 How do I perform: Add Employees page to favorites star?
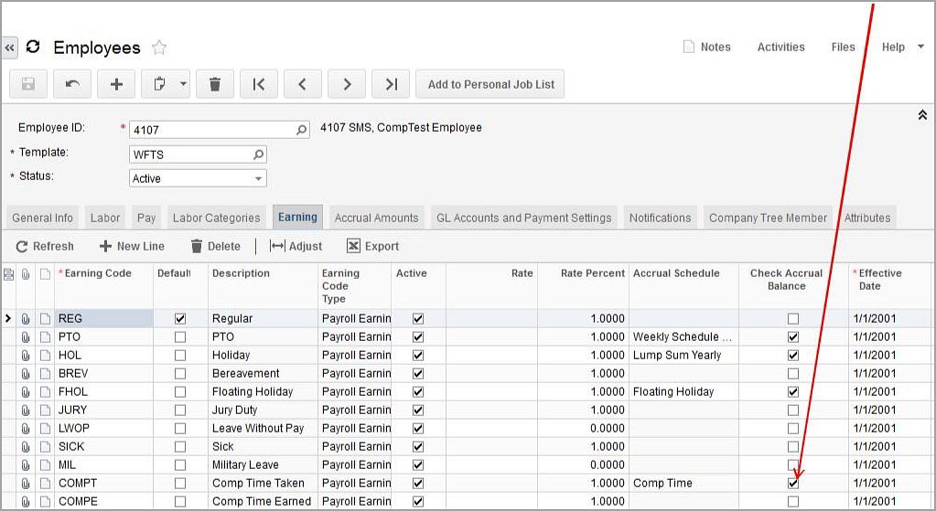click(159, 48)
